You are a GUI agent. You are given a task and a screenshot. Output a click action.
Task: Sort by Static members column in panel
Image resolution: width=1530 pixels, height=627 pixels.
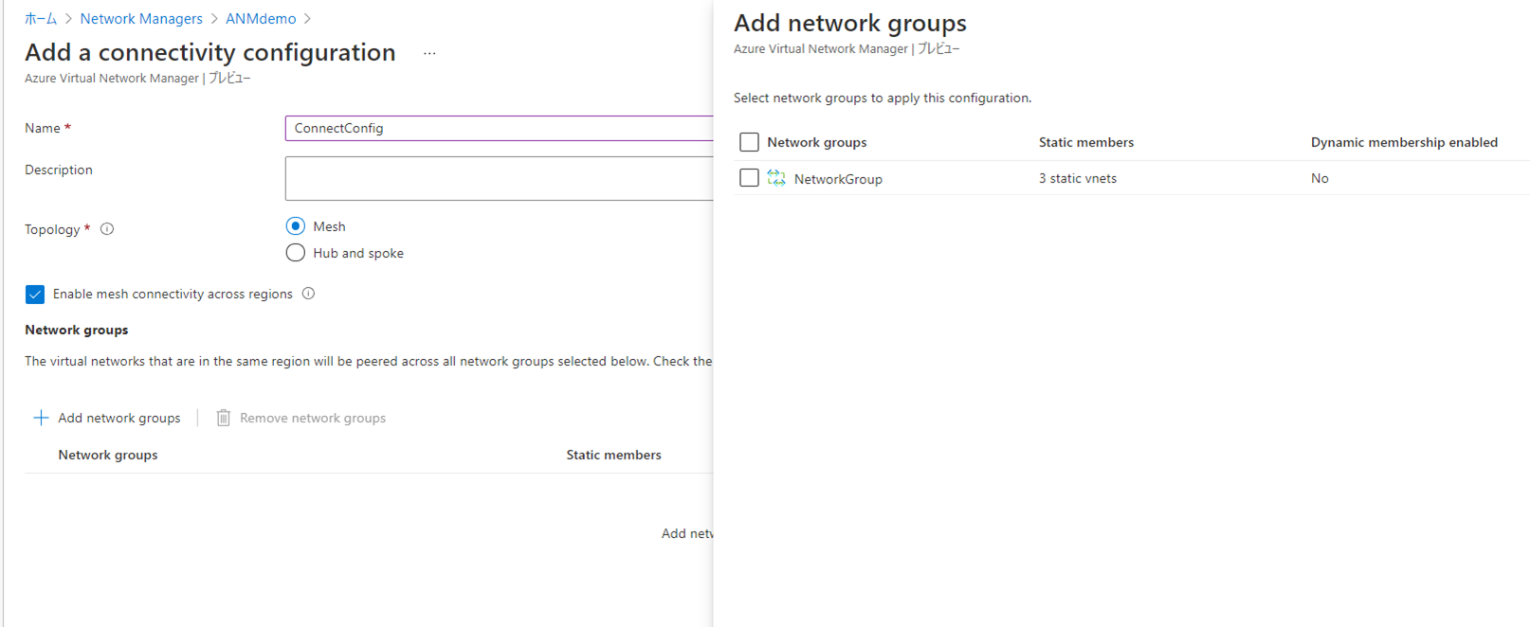point(1085,142)
